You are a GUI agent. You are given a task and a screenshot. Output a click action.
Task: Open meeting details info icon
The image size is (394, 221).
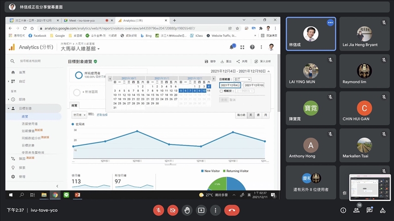tap(343, 210)
